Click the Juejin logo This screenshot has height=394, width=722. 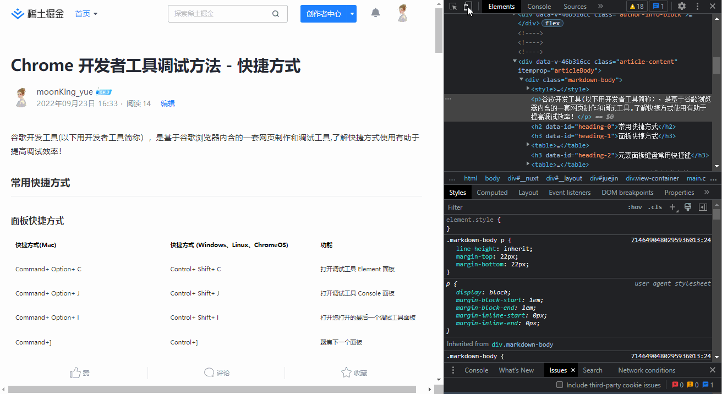point(36,14)
